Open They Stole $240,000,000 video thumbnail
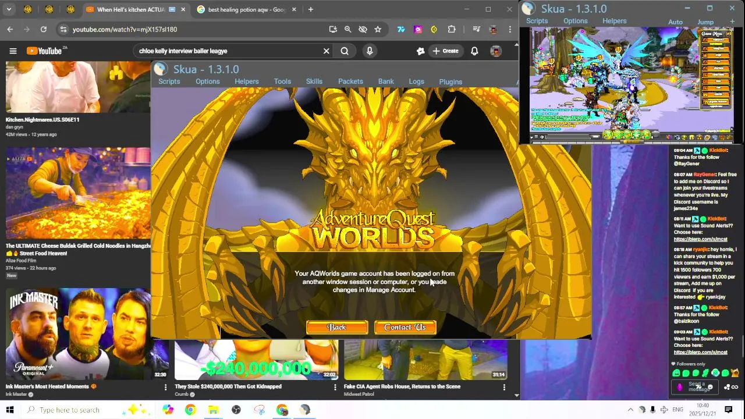Image resolution: width=745 pixels, height=419 pixels. coord(256,360)
